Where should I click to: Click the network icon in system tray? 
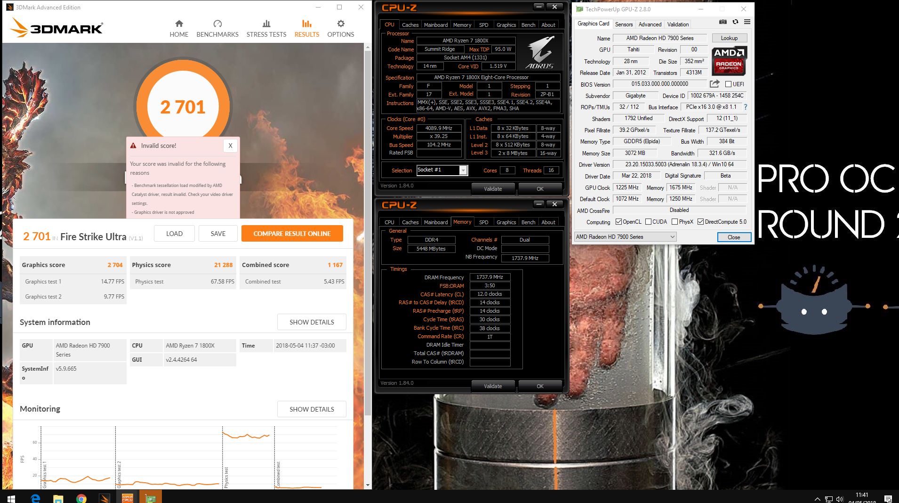(x=828, y=499)
